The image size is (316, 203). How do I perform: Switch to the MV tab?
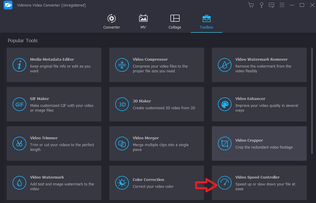click(143, 22)
